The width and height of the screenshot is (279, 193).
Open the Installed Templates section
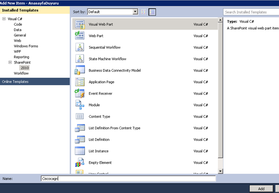point(35,10)
